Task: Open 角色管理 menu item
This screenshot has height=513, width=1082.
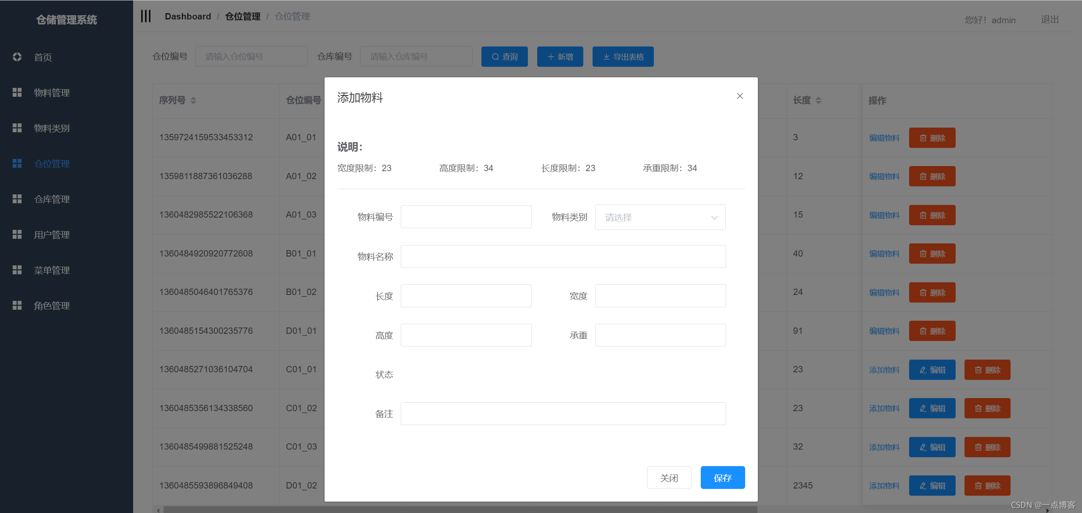Action: 66,306
